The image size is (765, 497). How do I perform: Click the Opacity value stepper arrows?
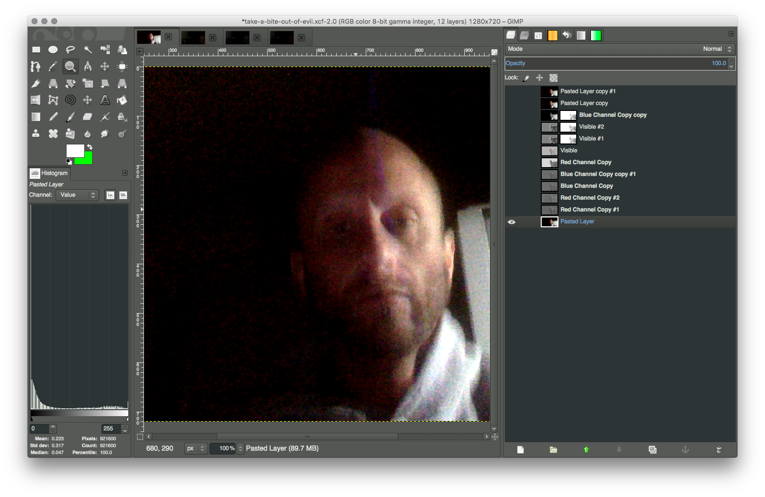click(731, 63)
